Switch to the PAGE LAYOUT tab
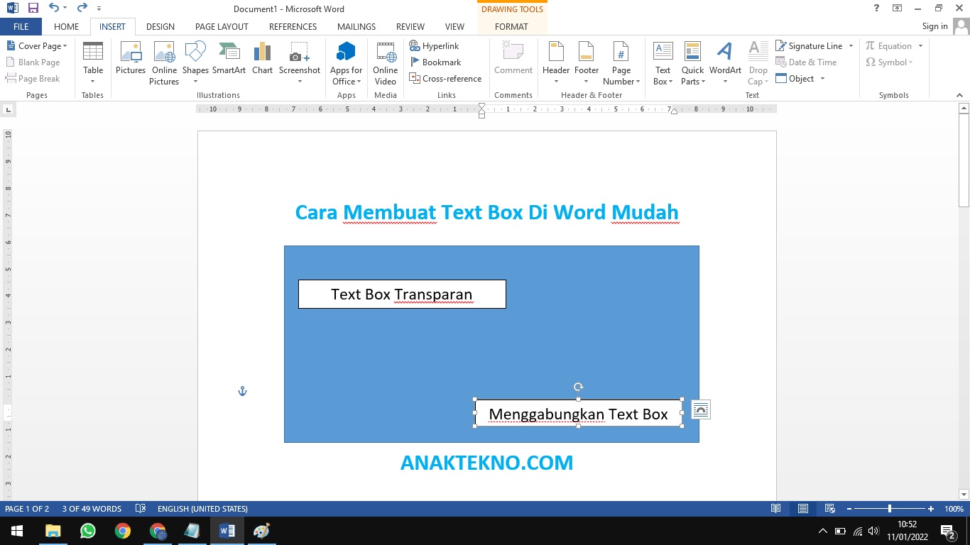970x545 pixels. pyautogui.click(x=222, y=27)
